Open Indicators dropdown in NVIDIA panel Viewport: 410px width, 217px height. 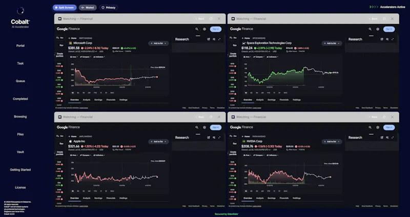[x=273, y=155]
